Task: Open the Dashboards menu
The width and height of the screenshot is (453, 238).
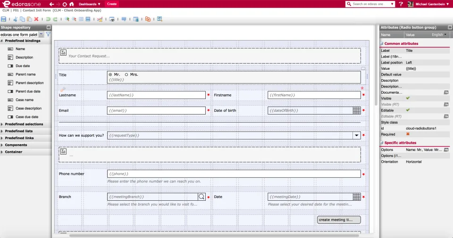Action: (90, 4)
